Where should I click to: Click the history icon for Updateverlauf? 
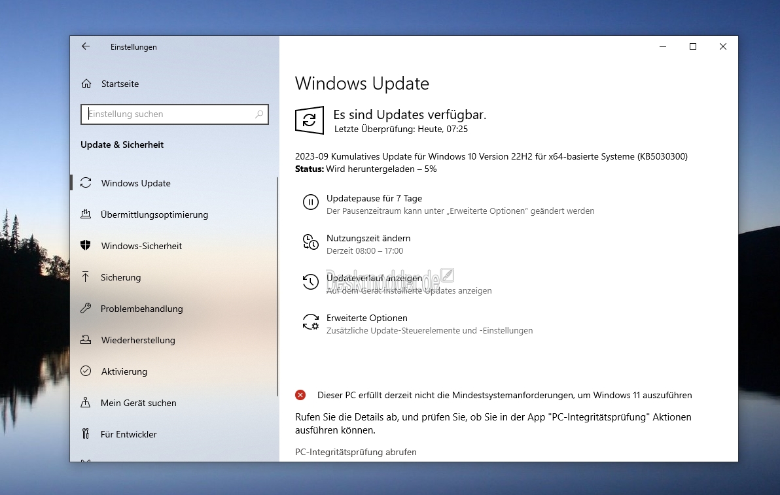(x=311, y=282)
